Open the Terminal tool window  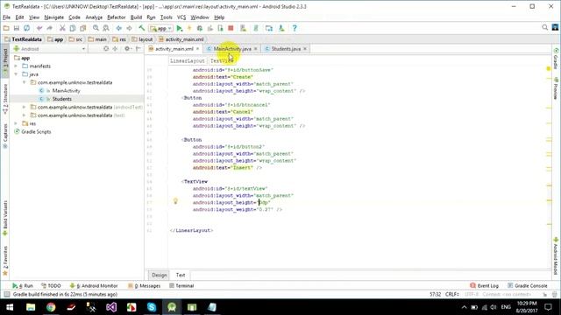(181, 286)
